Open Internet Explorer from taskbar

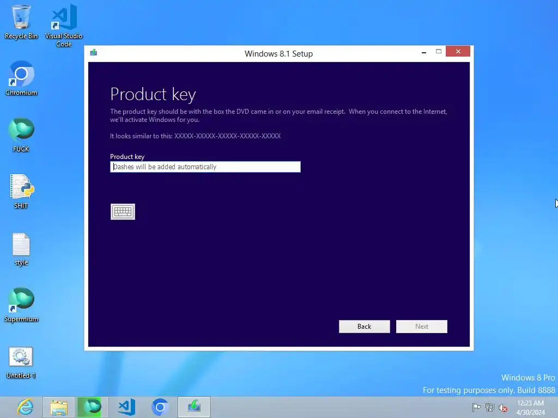click(25, 407)
